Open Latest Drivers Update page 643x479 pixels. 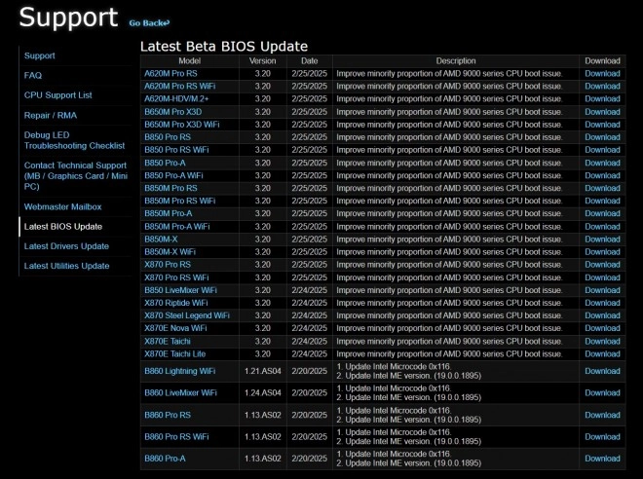point(66,246)
